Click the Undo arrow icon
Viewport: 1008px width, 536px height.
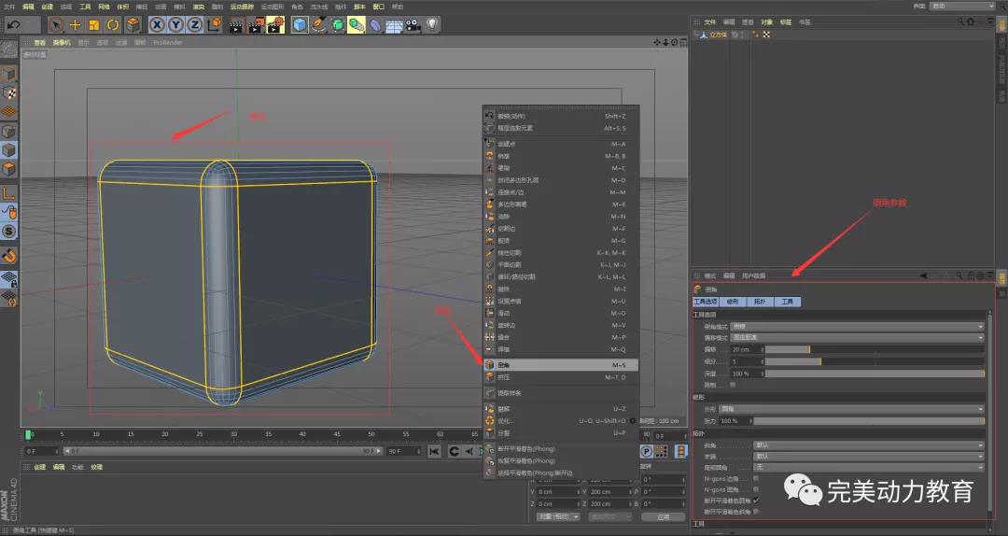(13, 24)
